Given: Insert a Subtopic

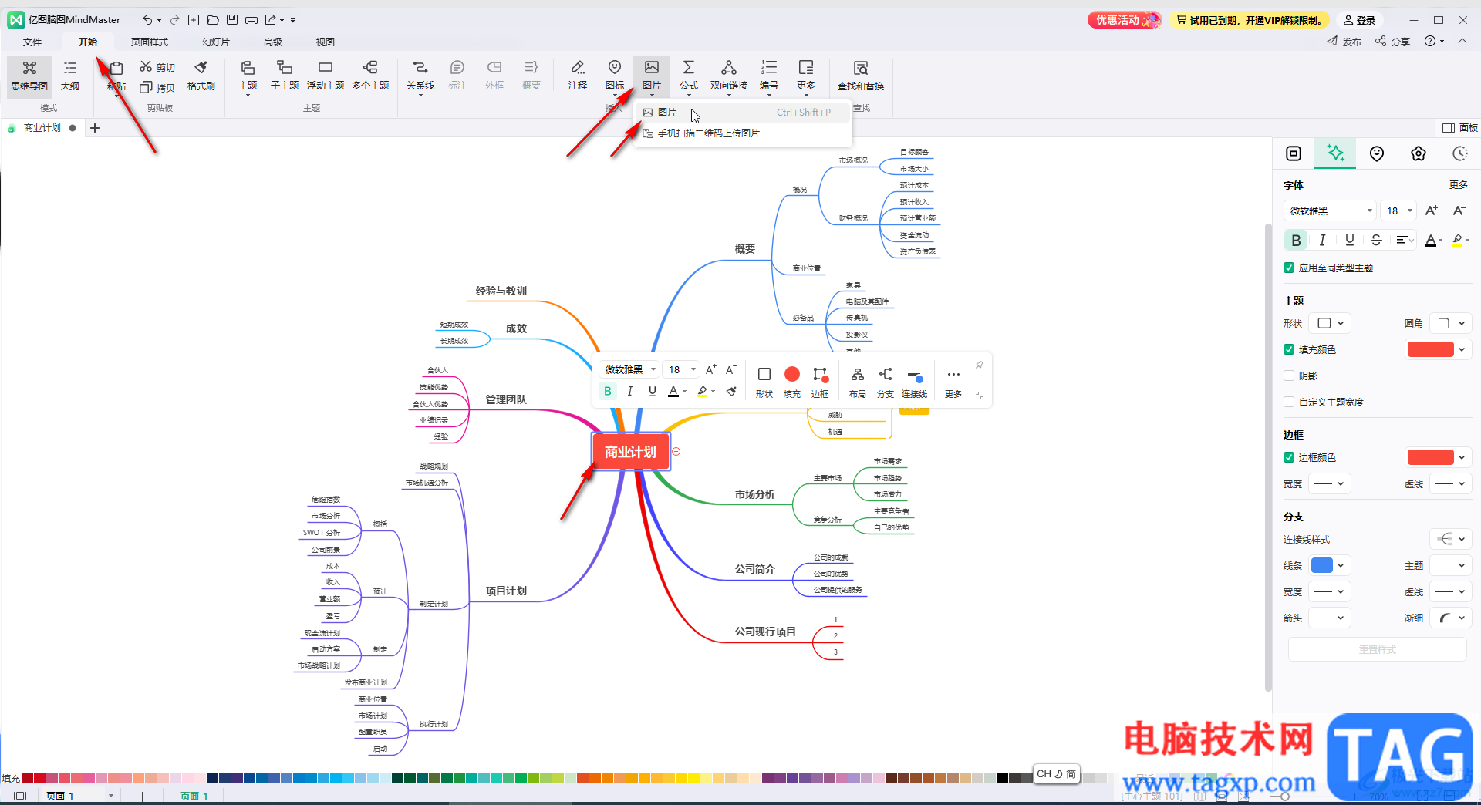Looking at the screenshot, I should (285, 76).
